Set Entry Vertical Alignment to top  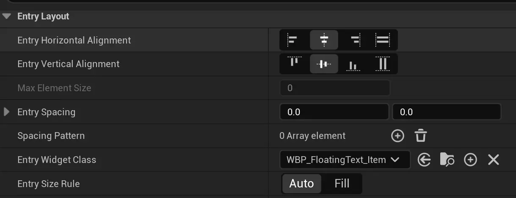click(x=294, y=64)
